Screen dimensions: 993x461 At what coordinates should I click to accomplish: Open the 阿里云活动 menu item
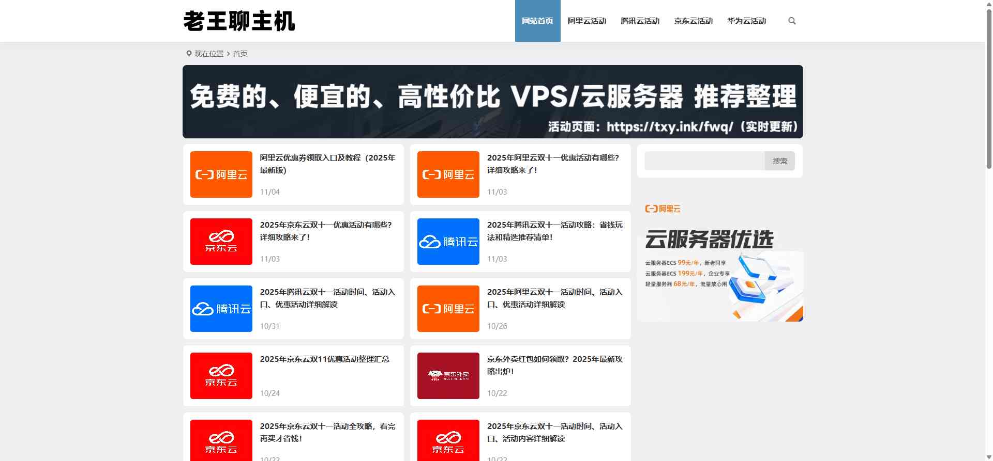coord(586,21)
